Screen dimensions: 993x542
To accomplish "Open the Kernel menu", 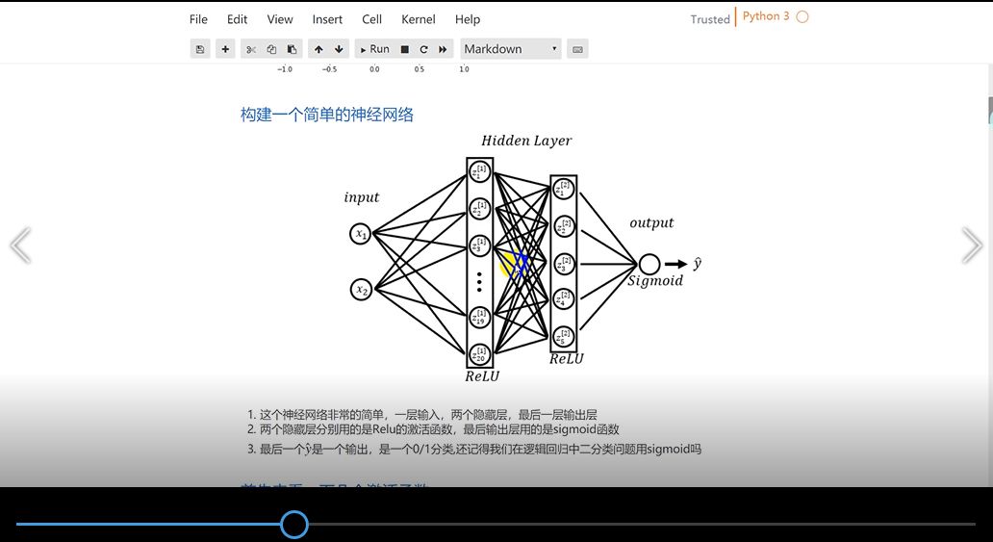I will (418, 19).
